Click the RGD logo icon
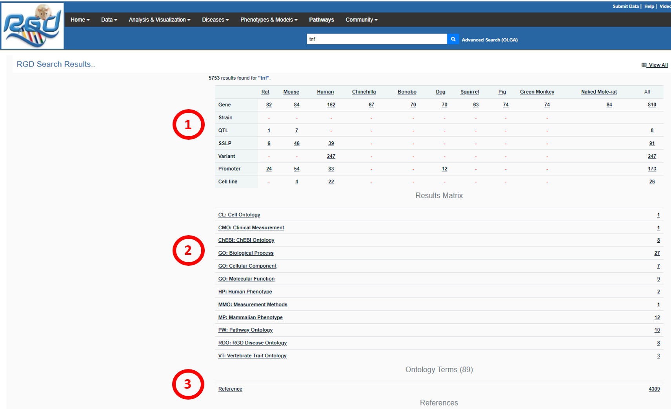The image size is (671, 409). coord(33,26)
